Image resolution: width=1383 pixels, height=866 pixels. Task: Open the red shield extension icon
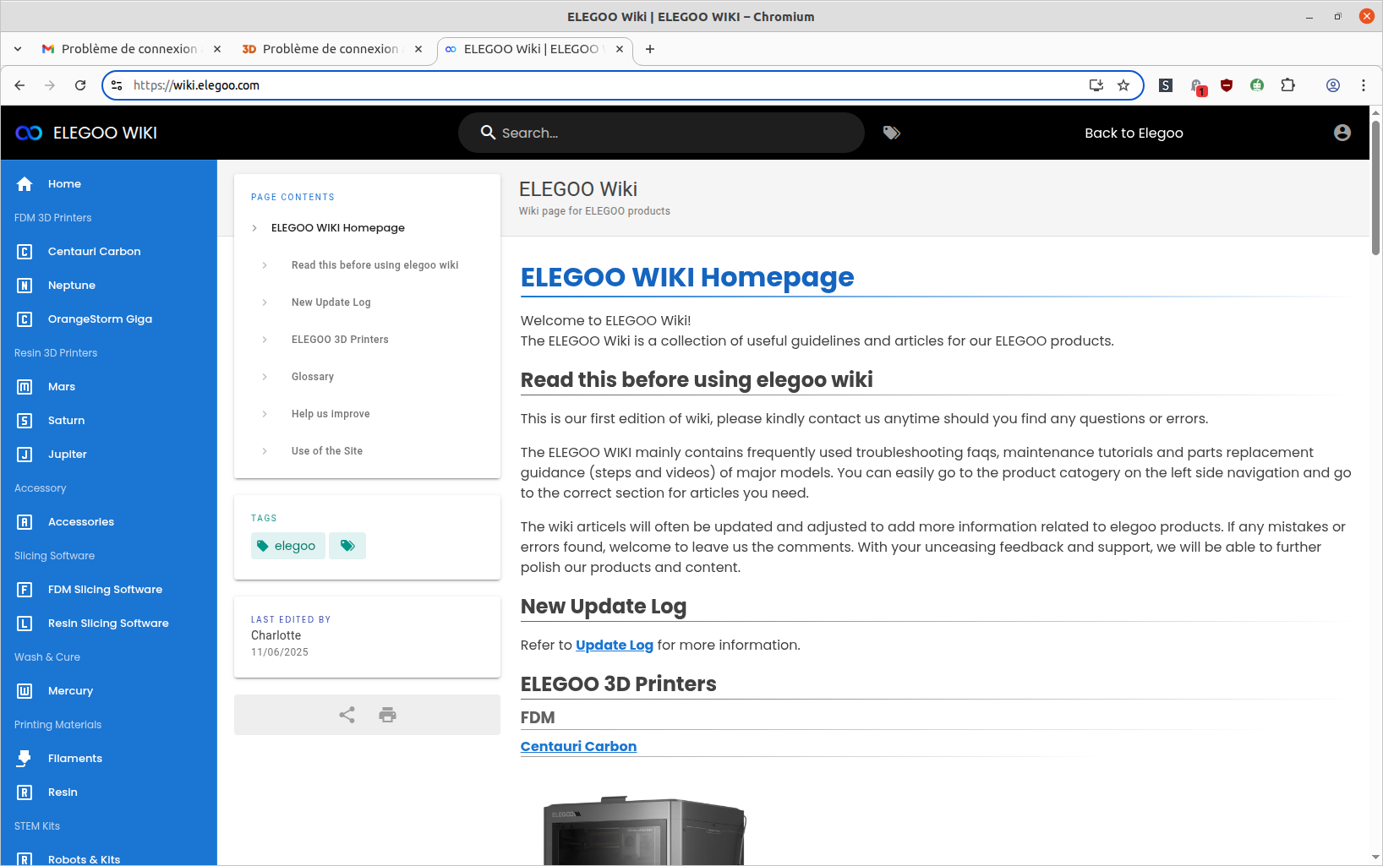click(x=1227, y=85)
